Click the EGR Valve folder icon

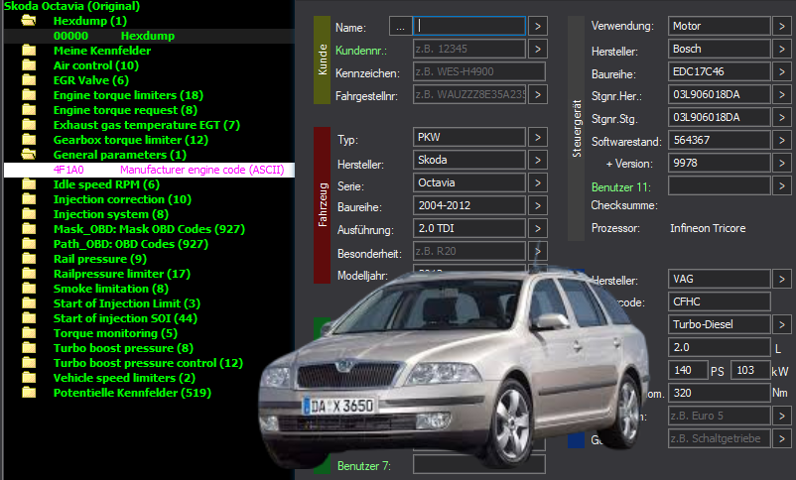tap(29, 80)
